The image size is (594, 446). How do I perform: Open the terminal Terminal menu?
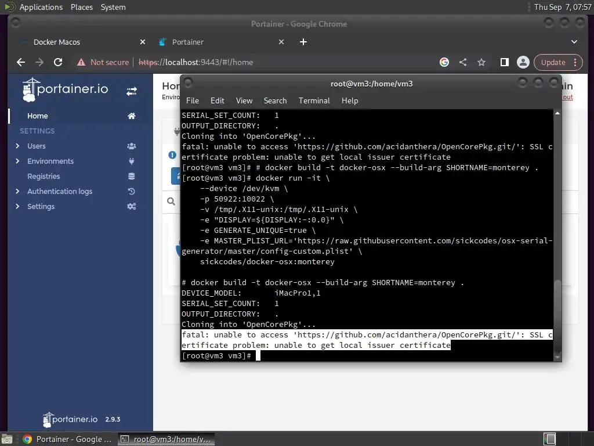314,100
